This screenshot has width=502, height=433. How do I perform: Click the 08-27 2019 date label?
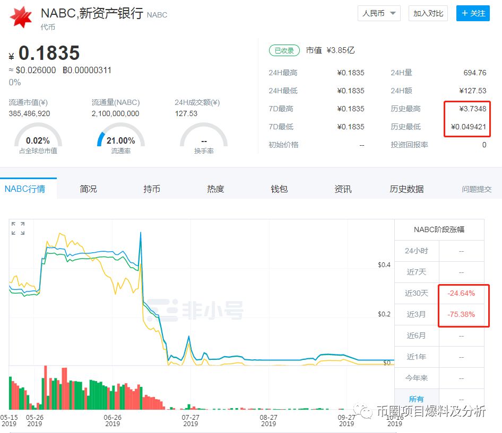269,420
